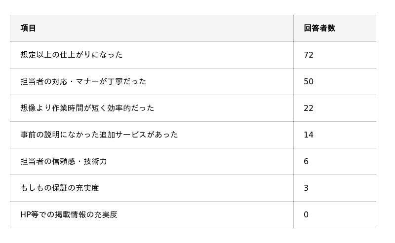Screen dimensions: 395x243
Task: Click the 回答者数 column header
Action: coord(319,28)
